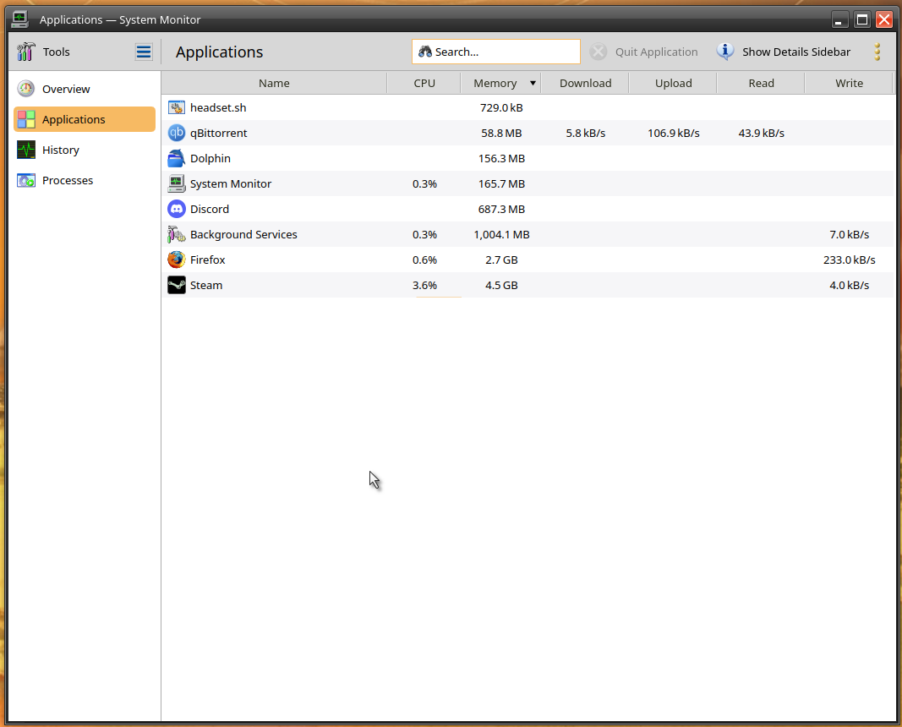
Task: Sort by the Download column header
Action: tap(585, 83)
